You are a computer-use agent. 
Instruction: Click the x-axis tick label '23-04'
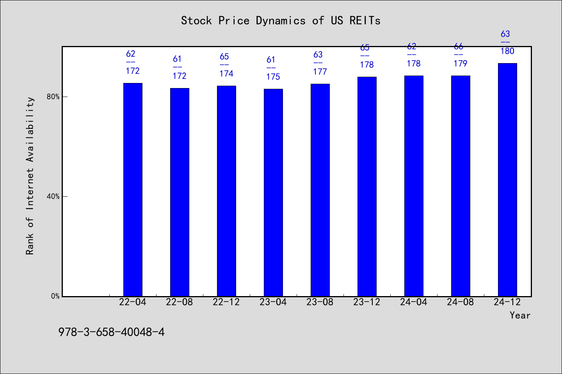coord(273,302)
